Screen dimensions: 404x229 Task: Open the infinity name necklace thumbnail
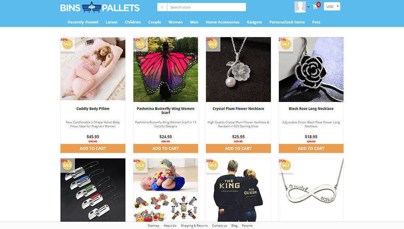pyautogui.click(x=311, y=190)
